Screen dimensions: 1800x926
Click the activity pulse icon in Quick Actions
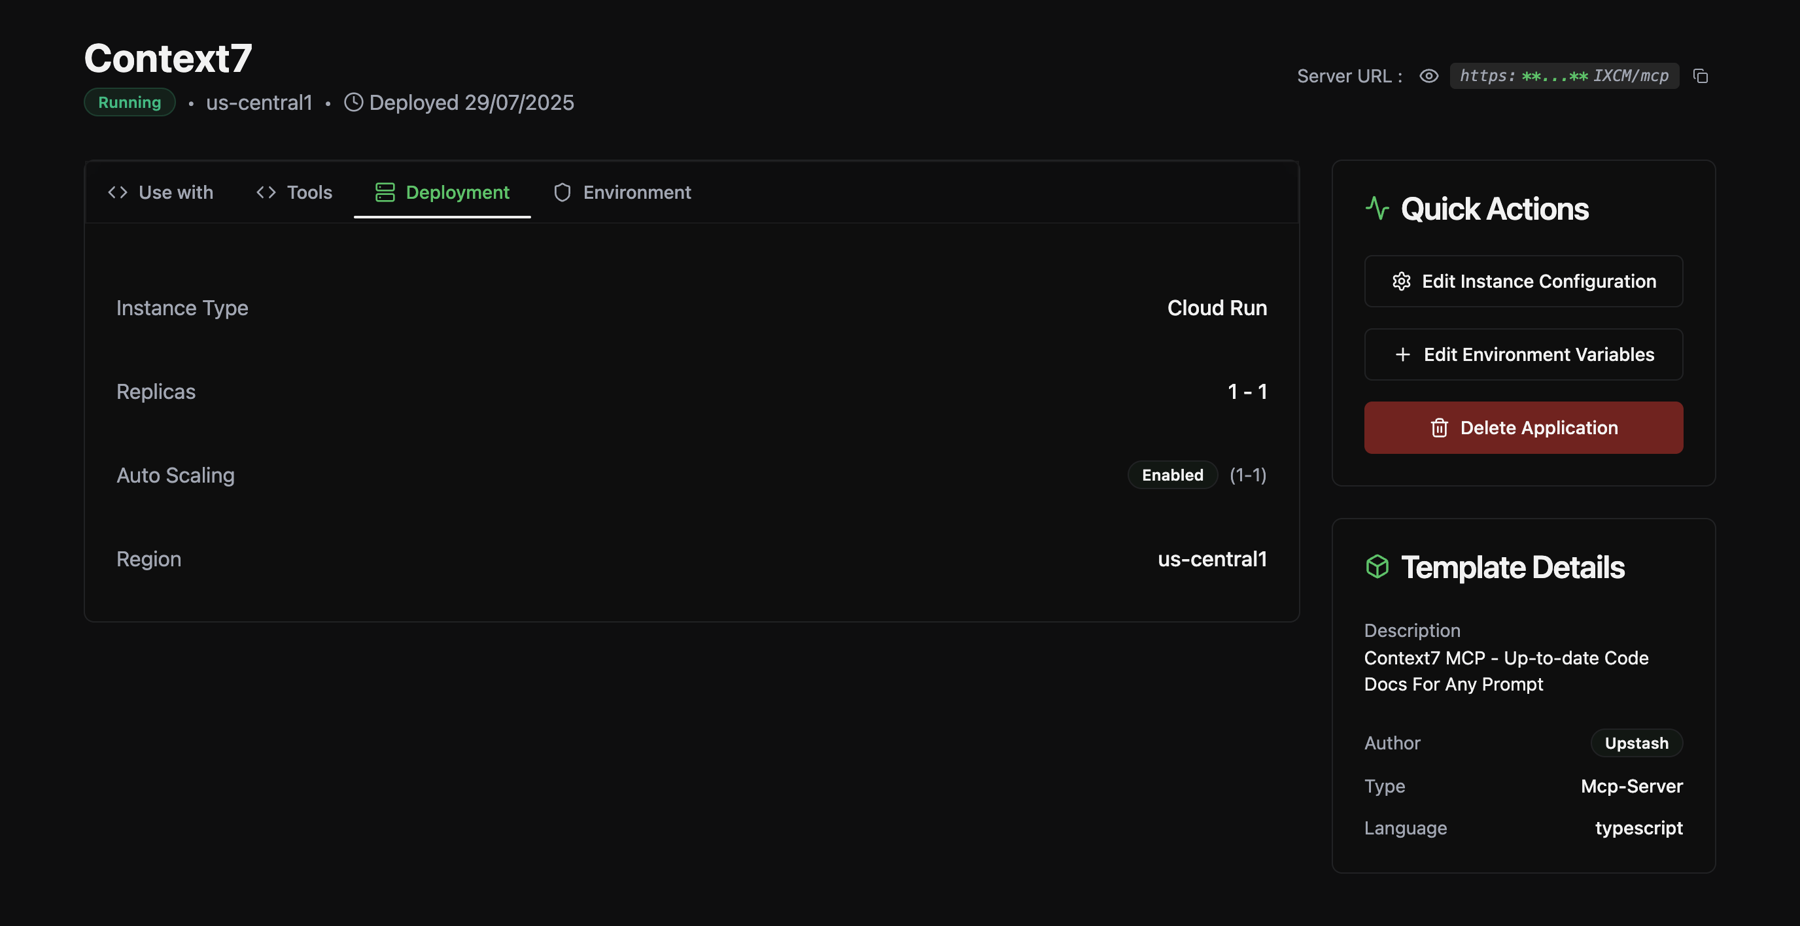[1377, 208]
